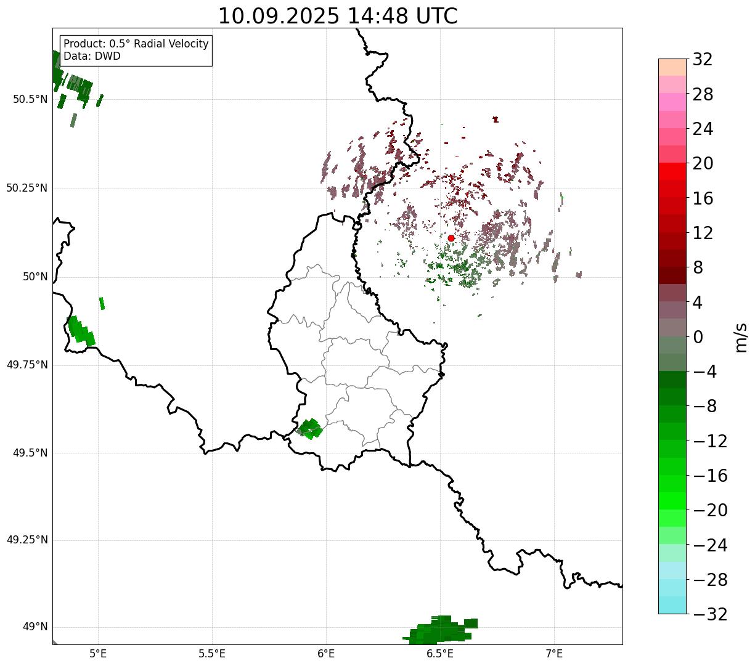The width and height of the screenshot is (755, 666).
Task: Click the 5.5°E longitude label
Action: click(x=212, y=654)
